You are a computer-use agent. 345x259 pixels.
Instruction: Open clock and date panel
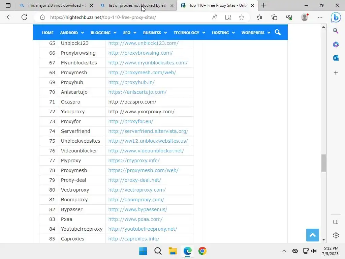click(331, 251)
